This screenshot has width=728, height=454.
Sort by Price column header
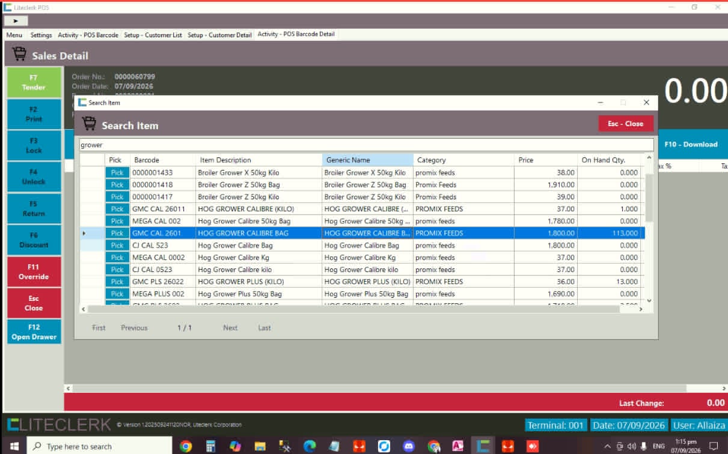click(546, 160)
